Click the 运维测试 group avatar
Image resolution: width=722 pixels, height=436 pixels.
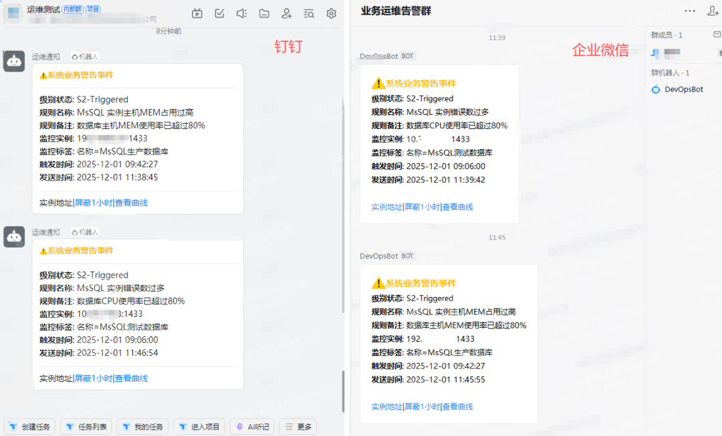13,13
